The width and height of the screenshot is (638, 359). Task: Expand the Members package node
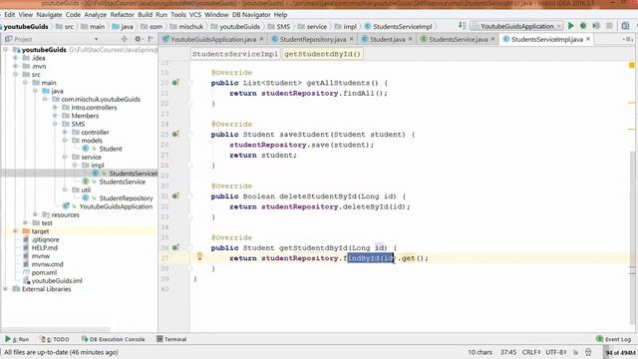[x=55, y=116]
